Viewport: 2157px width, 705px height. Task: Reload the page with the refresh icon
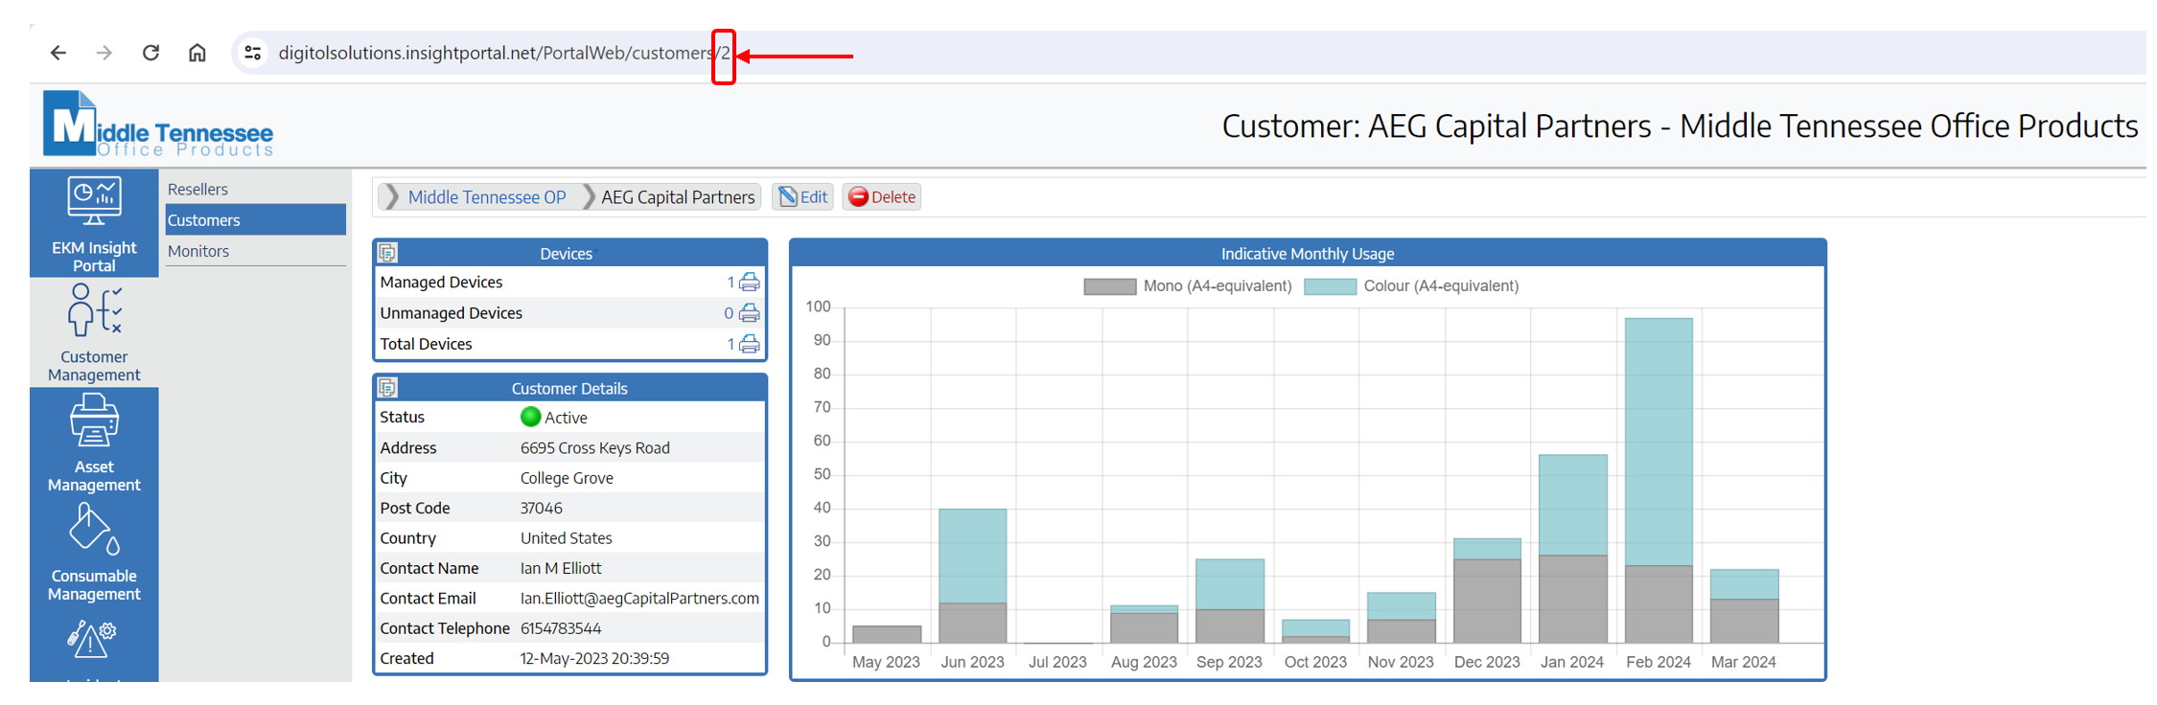pos(151,53)
